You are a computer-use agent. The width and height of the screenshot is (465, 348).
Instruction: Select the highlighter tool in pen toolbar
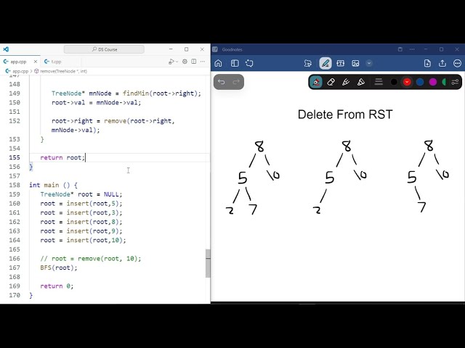[x=361, y=82]
